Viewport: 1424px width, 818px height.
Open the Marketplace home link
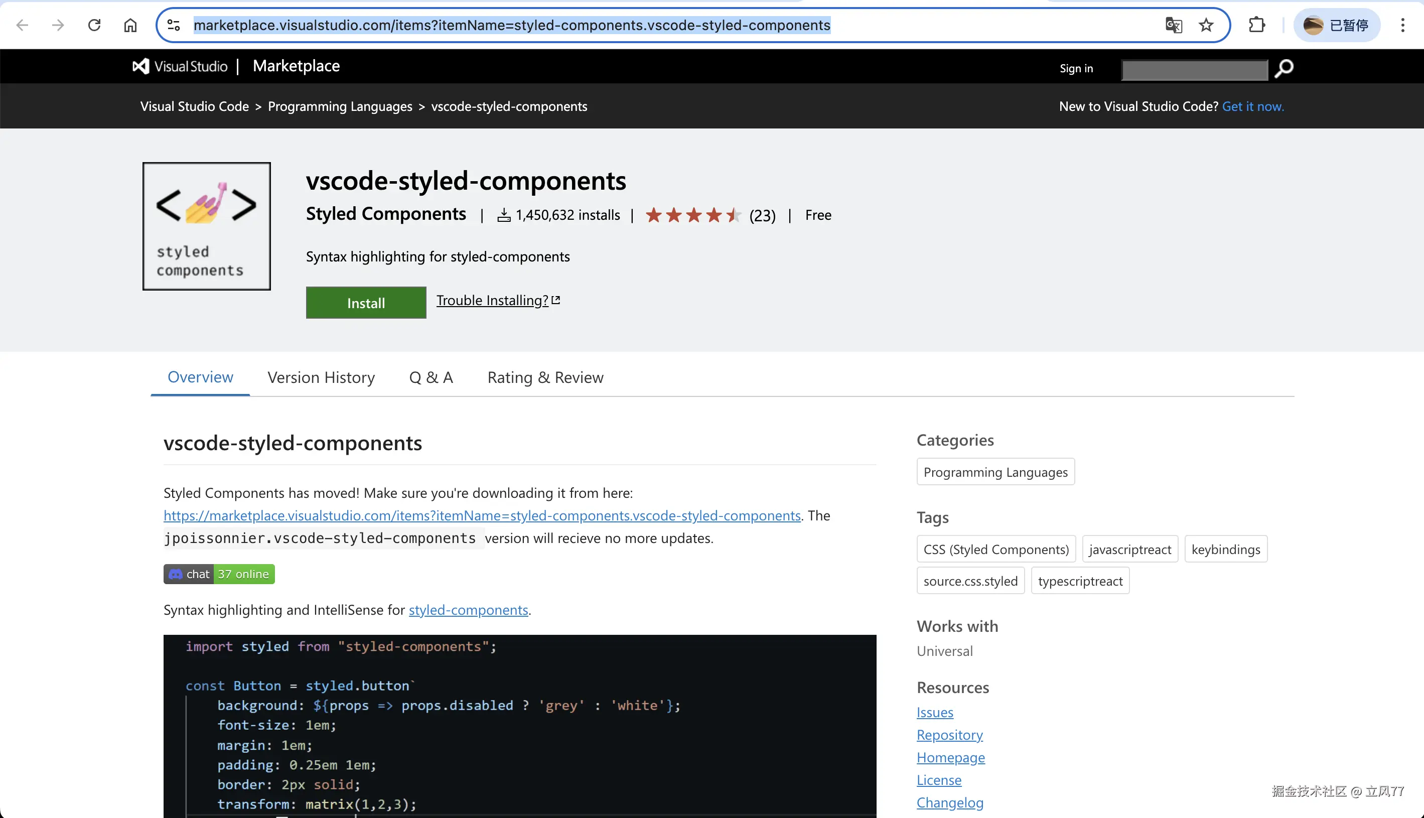(296, 66)
